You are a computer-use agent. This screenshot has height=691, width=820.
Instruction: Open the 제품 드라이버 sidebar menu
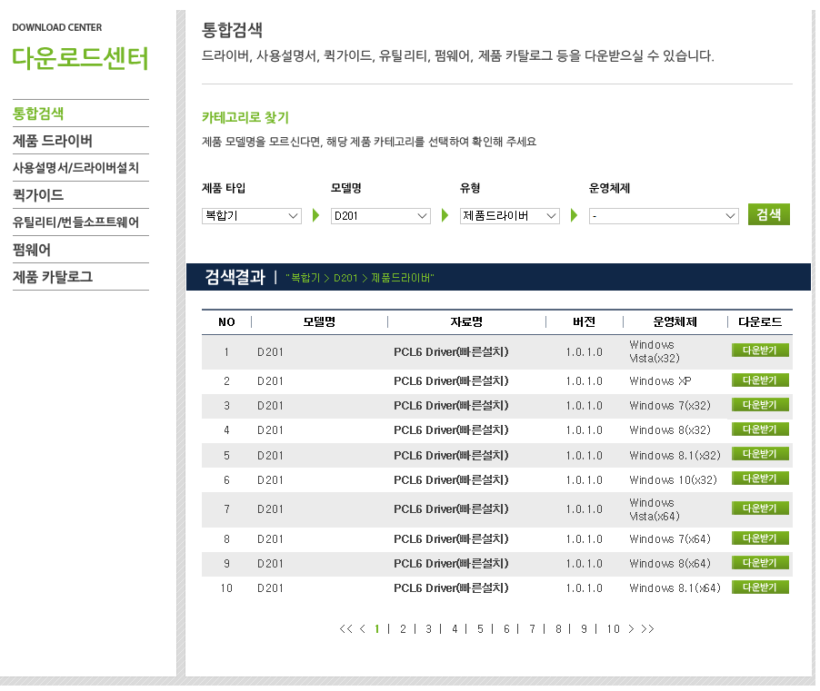[x=53, y=141]
